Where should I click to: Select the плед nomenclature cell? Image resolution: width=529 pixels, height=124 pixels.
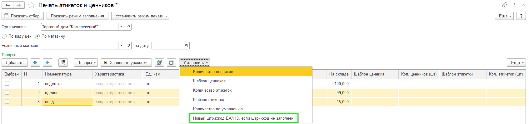click(67, 102)
